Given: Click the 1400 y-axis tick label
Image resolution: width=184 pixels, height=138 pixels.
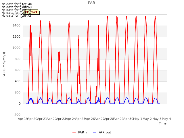Looking at the screenshot, I should point(17,26).
